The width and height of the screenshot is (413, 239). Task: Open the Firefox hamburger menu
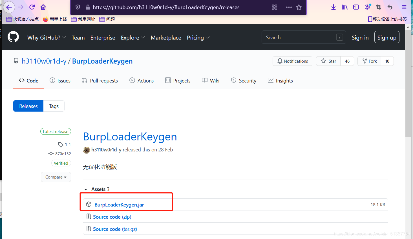[404, 7]
